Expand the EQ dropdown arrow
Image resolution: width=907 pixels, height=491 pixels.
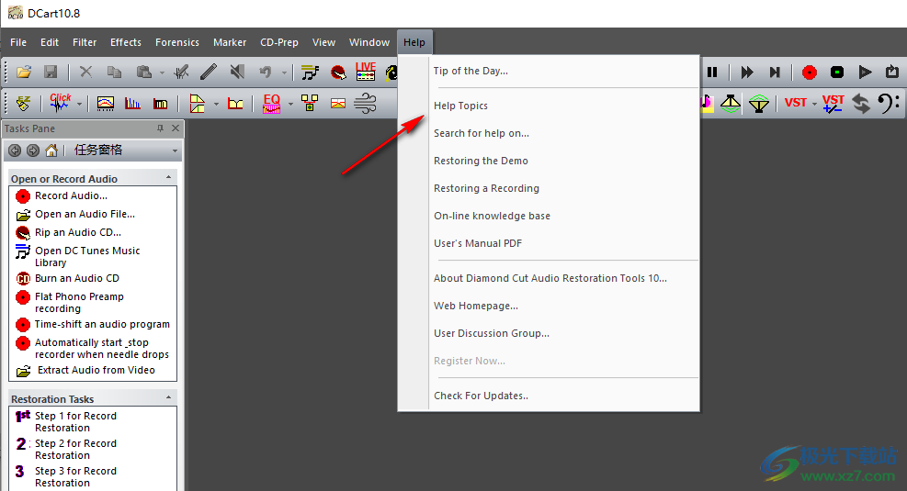(290, 104)
